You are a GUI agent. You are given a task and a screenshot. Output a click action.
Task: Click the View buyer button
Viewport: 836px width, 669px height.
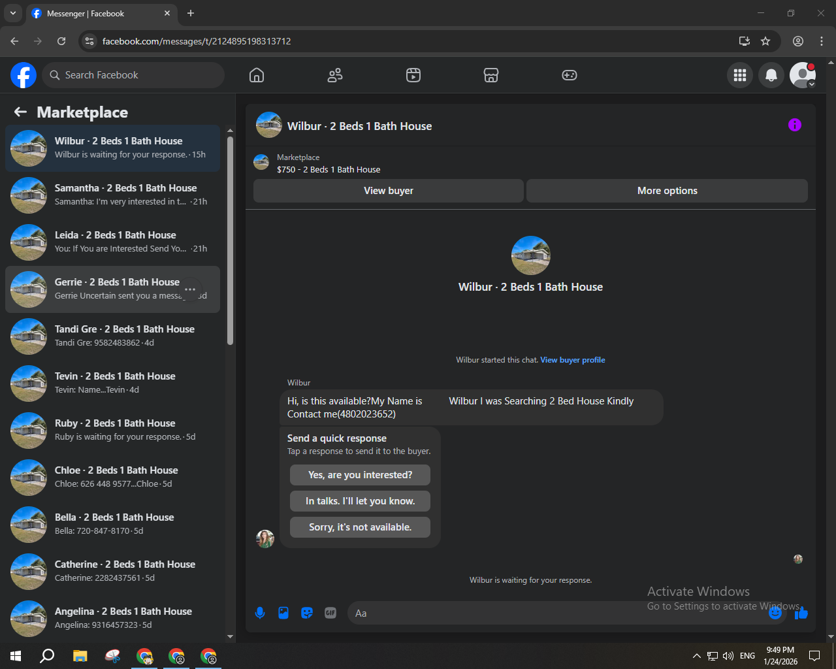(389, 191)
